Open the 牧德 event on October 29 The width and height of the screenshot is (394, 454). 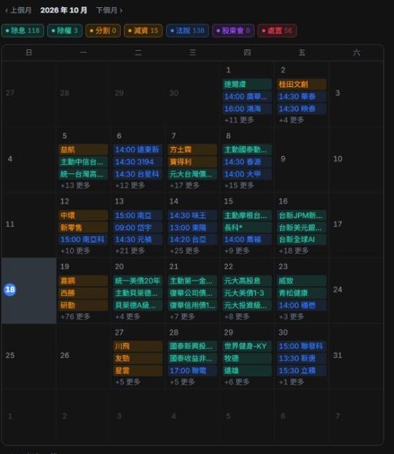[x=247, y=358]
